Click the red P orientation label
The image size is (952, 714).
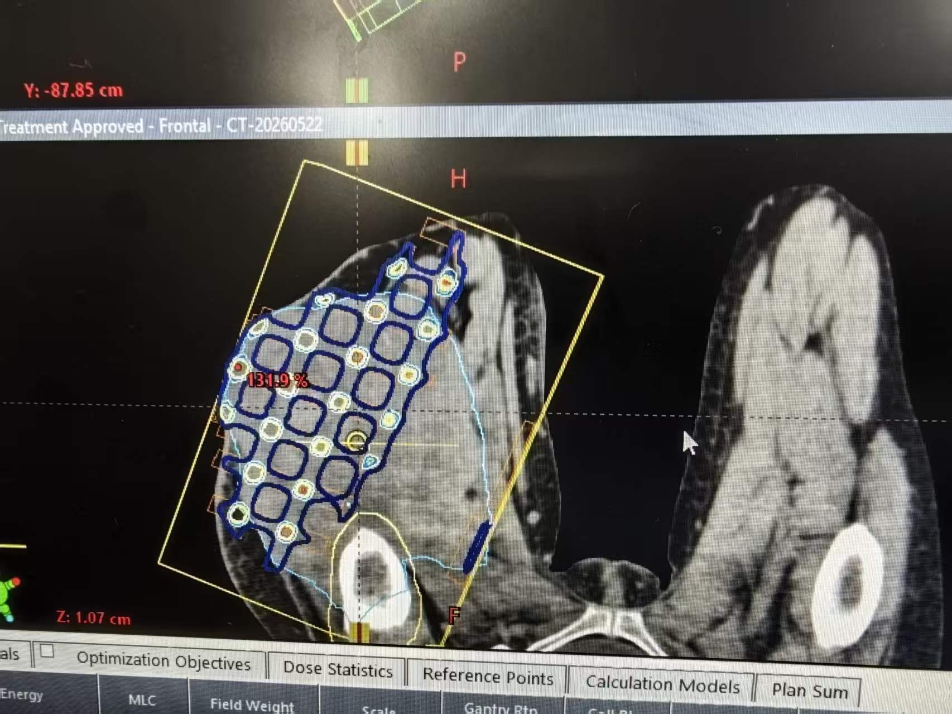tap(459, 62)
